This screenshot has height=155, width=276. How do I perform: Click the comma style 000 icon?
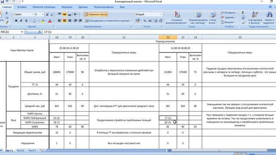(x=150, y=21)
